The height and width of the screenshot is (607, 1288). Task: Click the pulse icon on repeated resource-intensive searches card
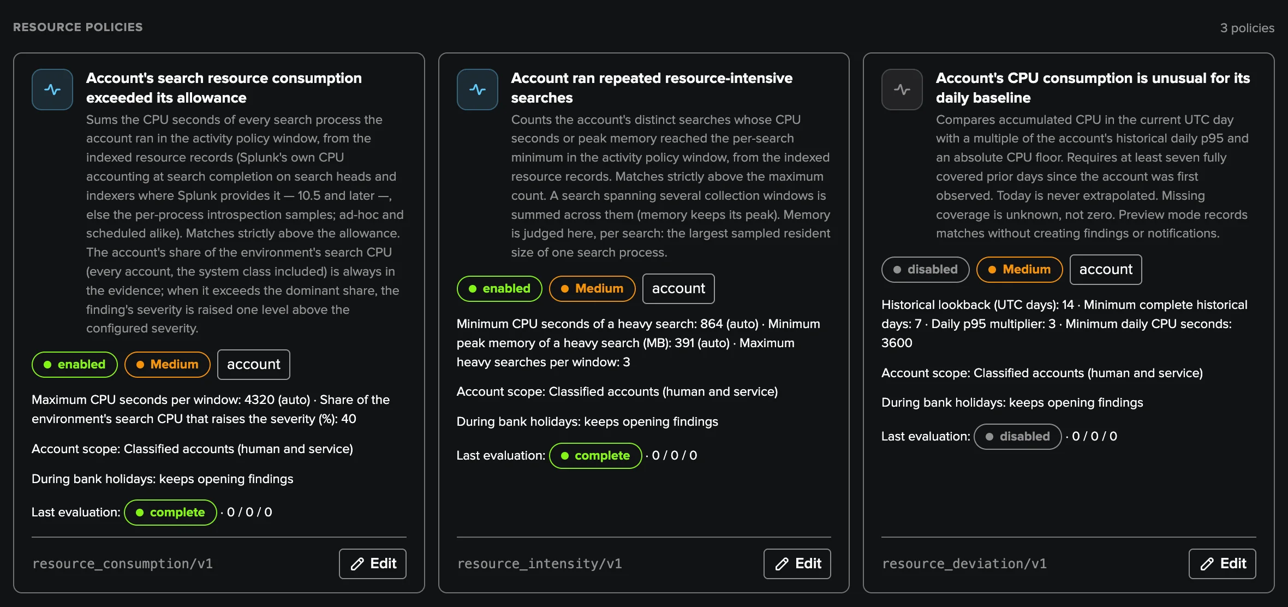coord(478,90)
